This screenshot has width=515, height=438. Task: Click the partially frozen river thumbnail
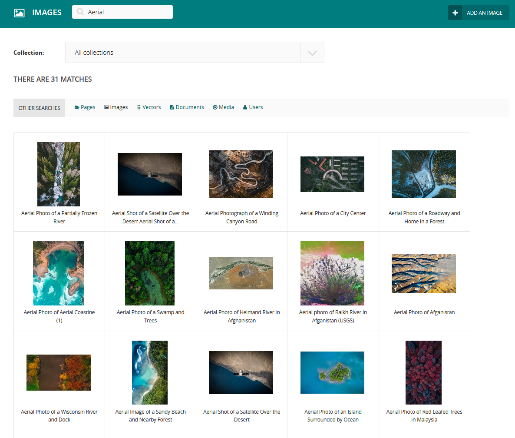[x=59, y=174]
